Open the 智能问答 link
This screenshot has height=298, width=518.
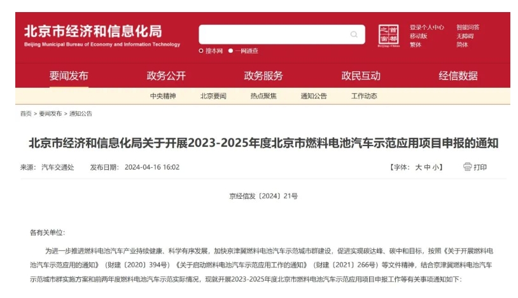(468, 27)
